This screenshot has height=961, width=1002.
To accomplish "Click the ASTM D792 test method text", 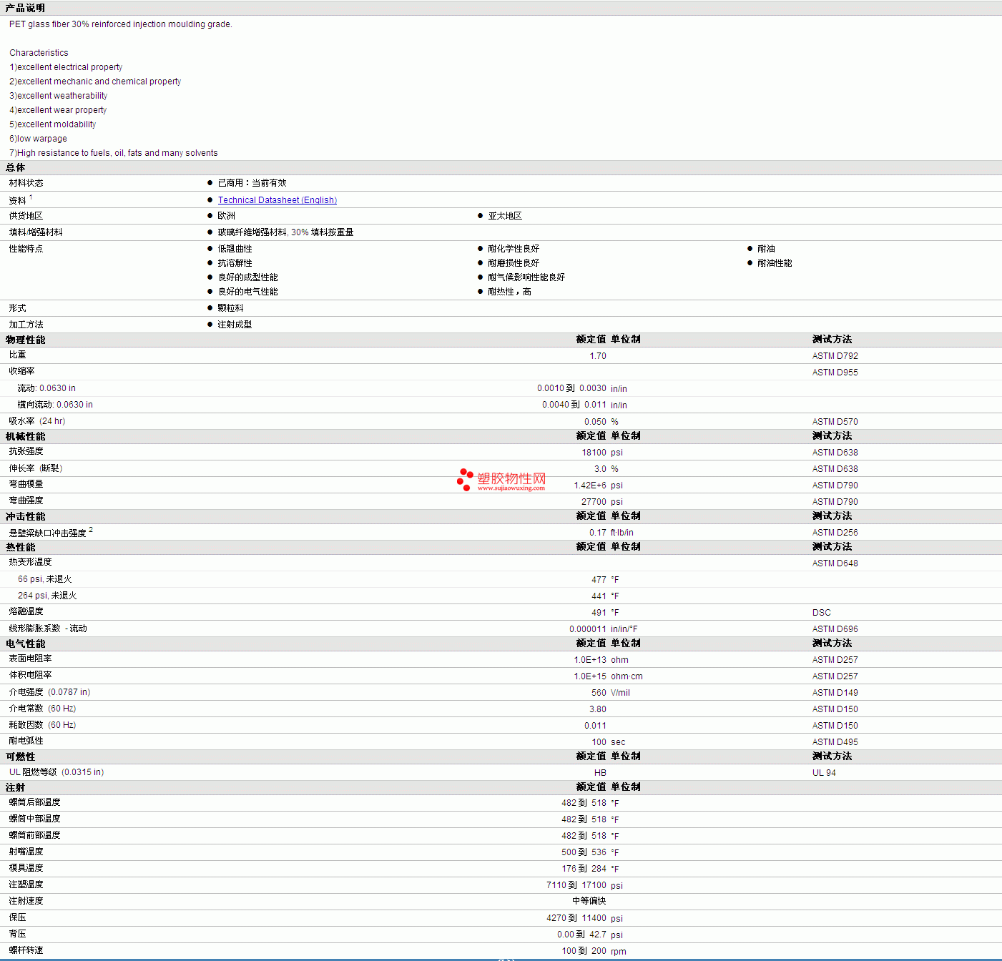I will tap(835, 356).
